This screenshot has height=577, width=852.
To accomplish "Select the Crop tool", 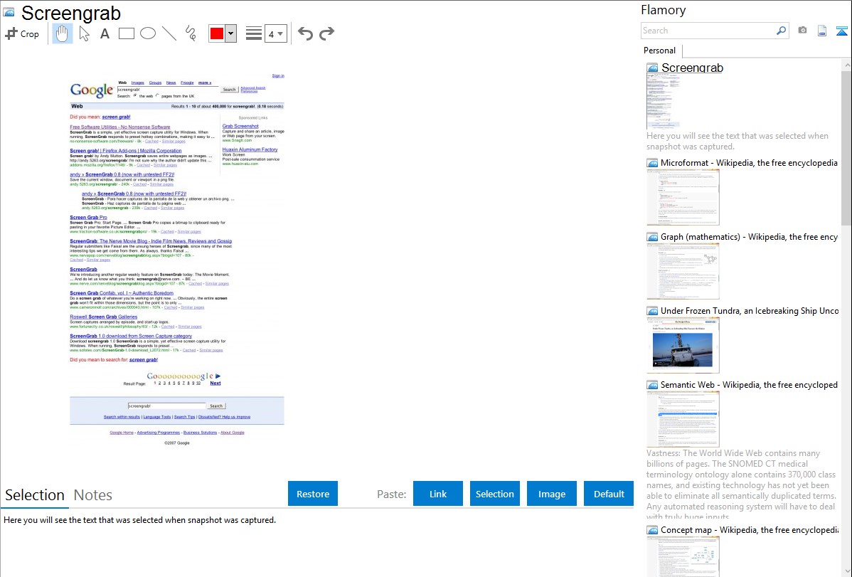I will (22, 33).
